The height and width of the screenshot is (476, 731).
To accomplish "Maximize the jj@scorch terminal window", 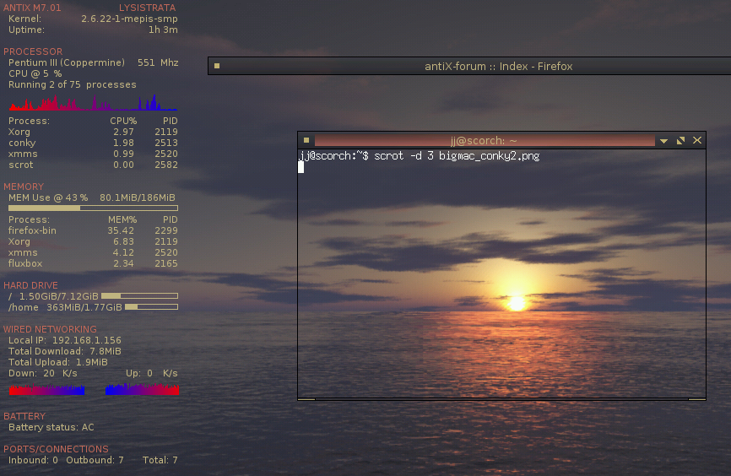I will click(x=680, y=140).
